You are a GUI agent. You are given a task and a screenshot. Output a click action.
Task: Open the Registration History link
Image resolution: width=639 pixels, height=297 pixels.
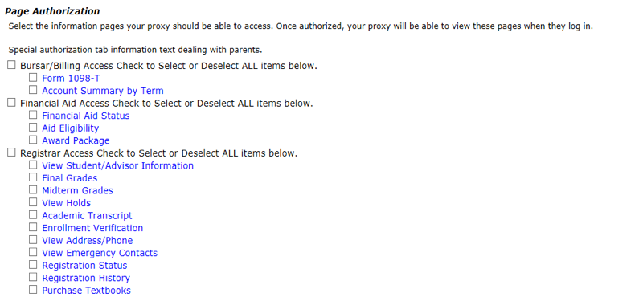[86, 279]
